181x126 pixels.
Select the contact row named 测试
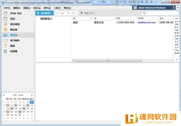(122, 22)
